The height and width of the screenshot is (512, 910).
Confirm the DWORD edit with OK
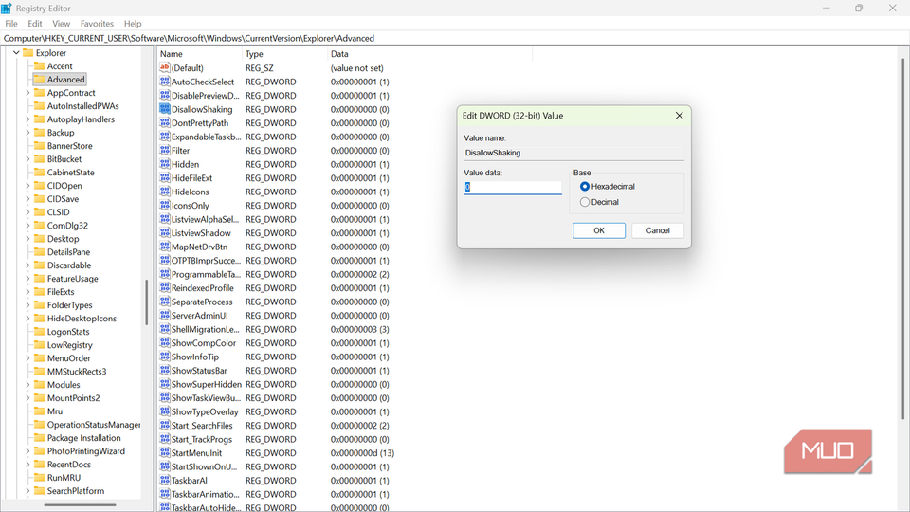pyautogui.click(x=599, y=230)
